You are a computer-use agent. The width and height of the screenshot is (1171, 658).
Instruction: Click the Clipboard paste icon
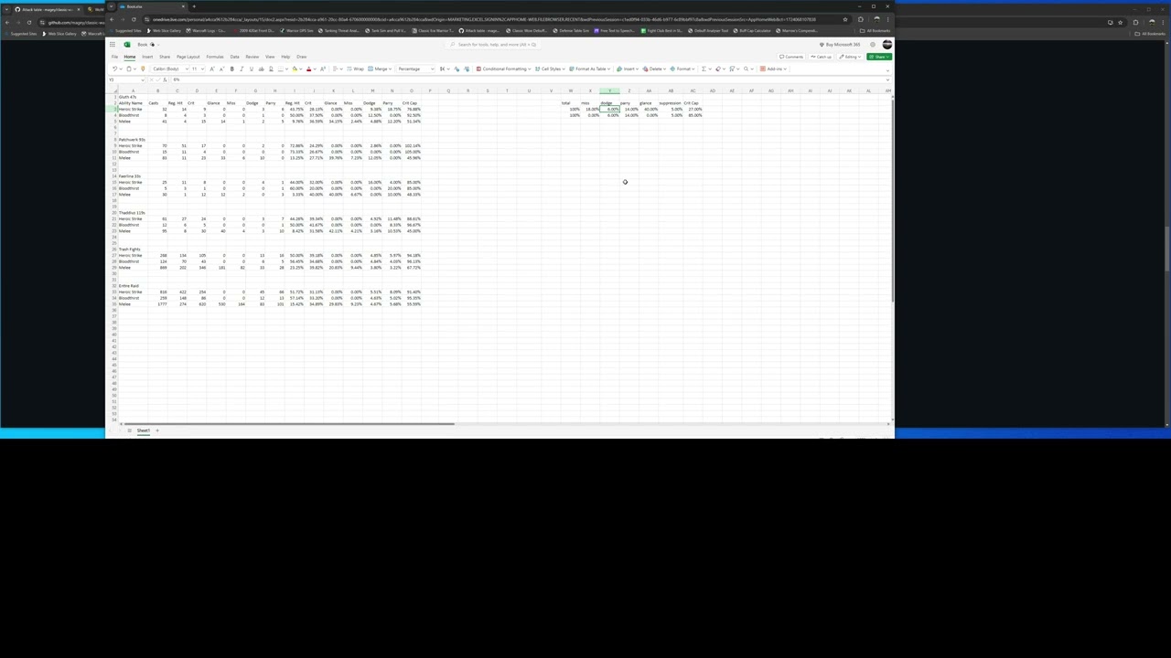pos(129,69)
